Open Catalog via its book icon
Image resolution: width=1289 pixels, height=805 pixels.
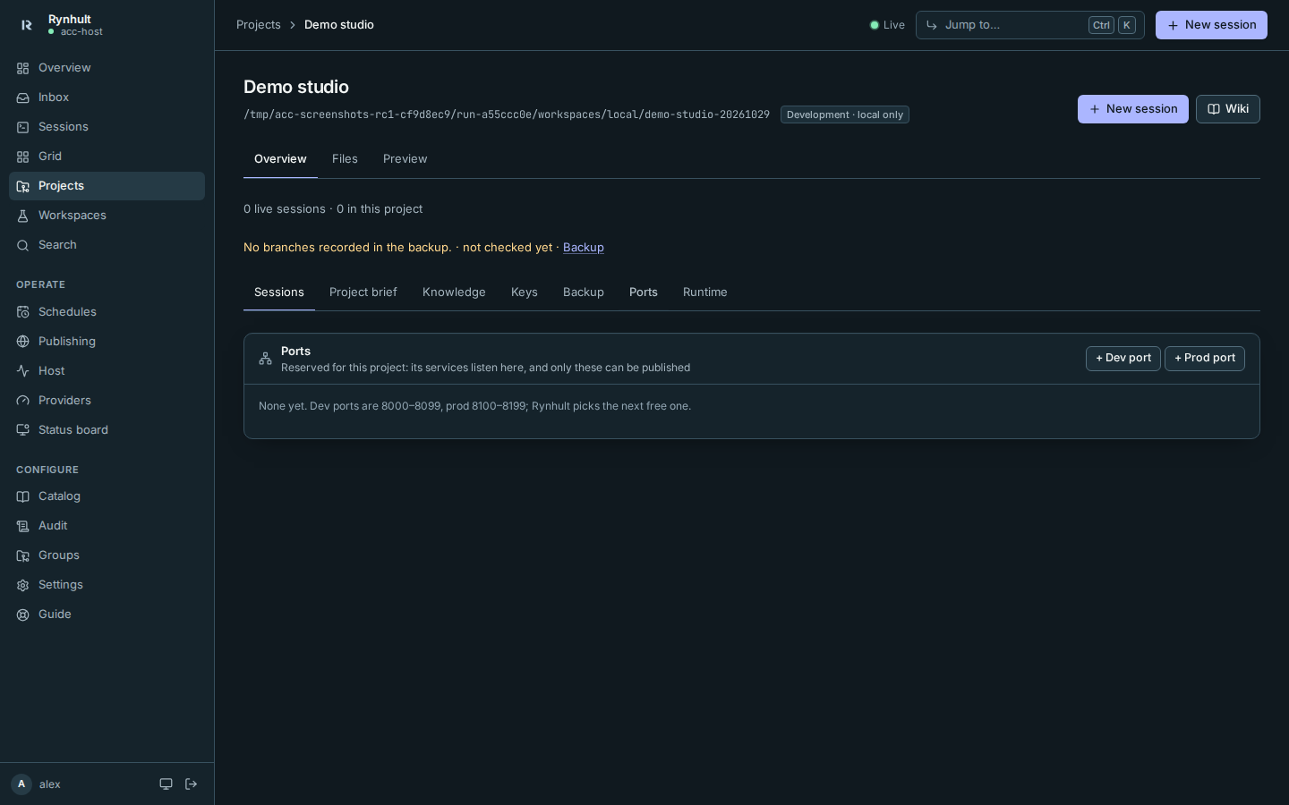[23, 496]
